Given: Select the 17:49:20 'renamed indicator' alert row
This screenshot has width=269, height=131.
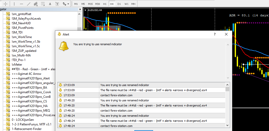Looking at the screenshot, I should click(142, 100).
